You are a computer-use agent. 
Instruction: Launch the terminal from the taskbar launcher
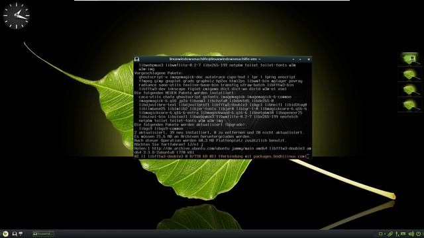15,233
